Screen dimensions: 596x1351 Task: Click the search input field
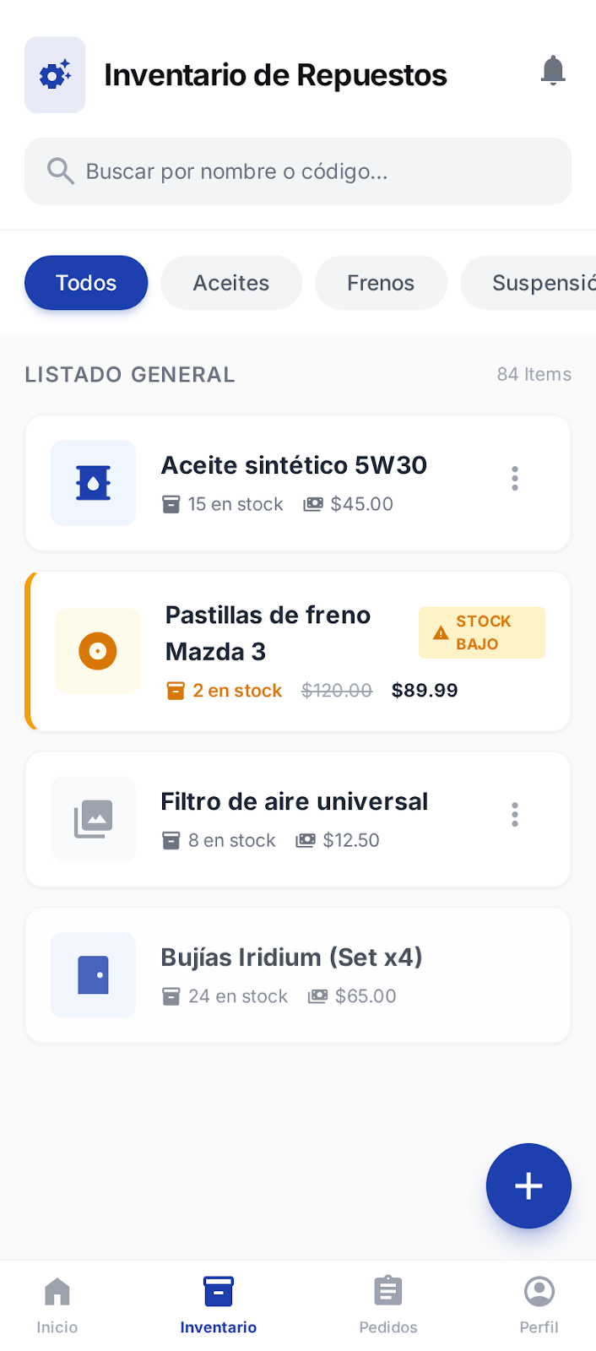coord(298,171)
